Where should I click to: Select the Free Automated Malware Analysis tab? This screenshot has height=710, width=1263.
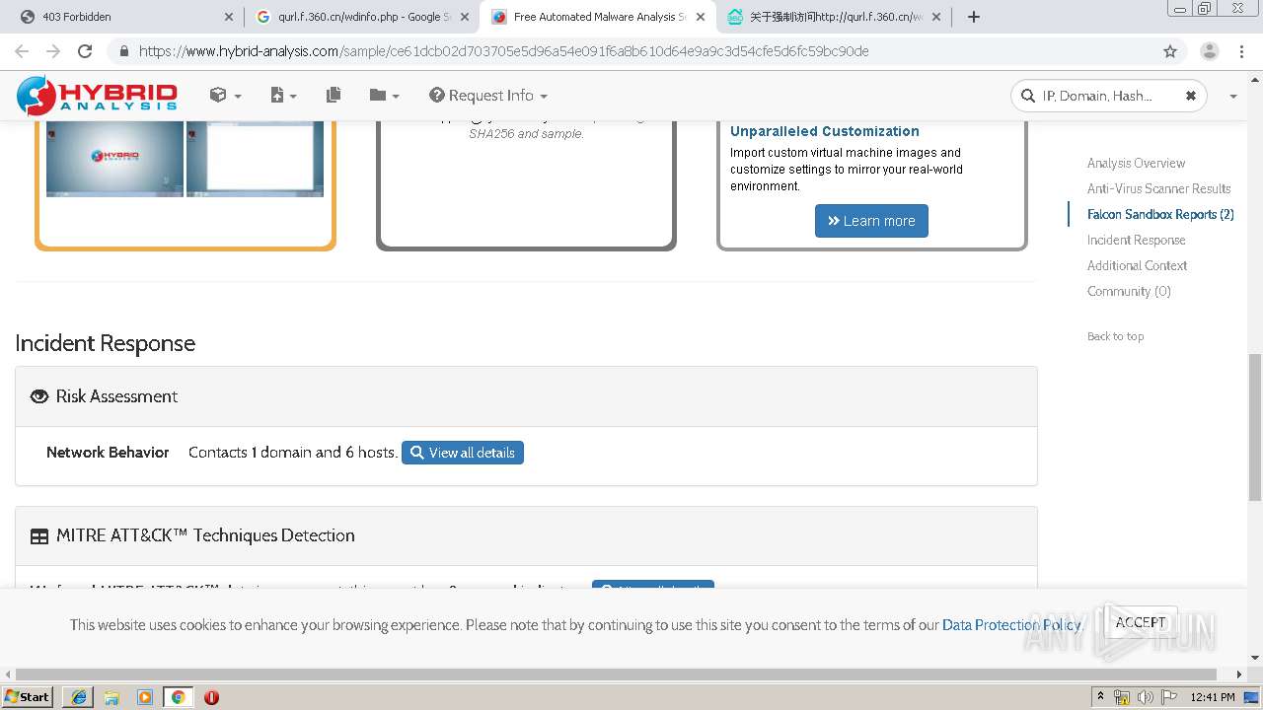pyautogui.click(x=596, y=17)
